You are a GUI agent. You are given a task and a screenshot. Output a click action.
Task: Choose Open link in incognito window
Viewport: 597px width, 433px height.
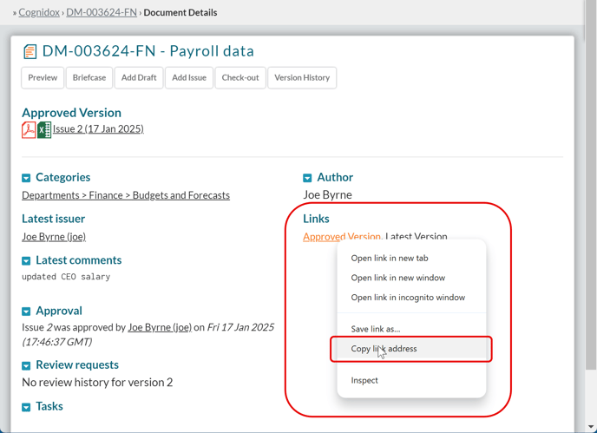(407, 298)
